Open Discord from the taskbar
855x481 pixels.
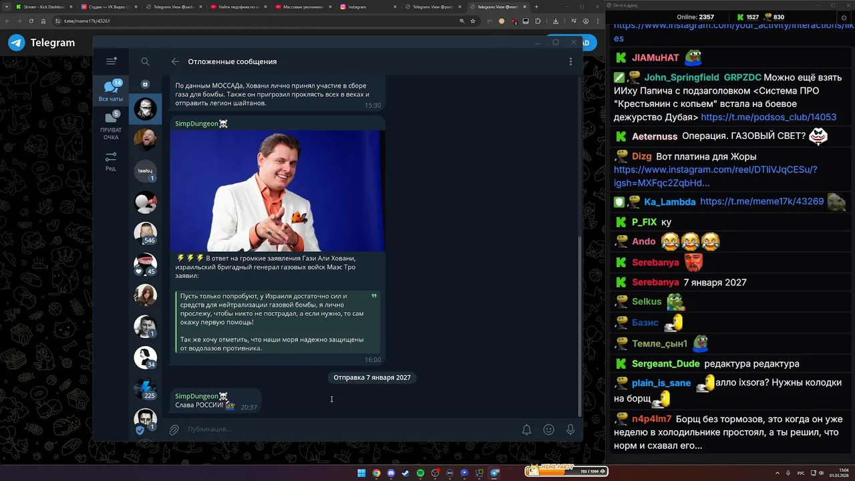point(391,473)
